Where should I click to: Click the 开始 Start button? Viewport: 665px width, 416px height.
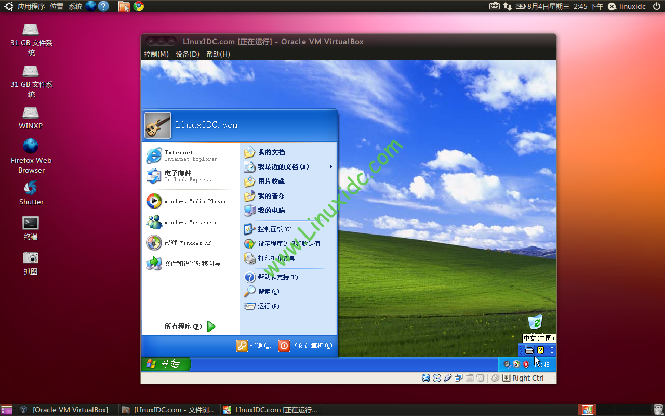click(x=166, y=364)
